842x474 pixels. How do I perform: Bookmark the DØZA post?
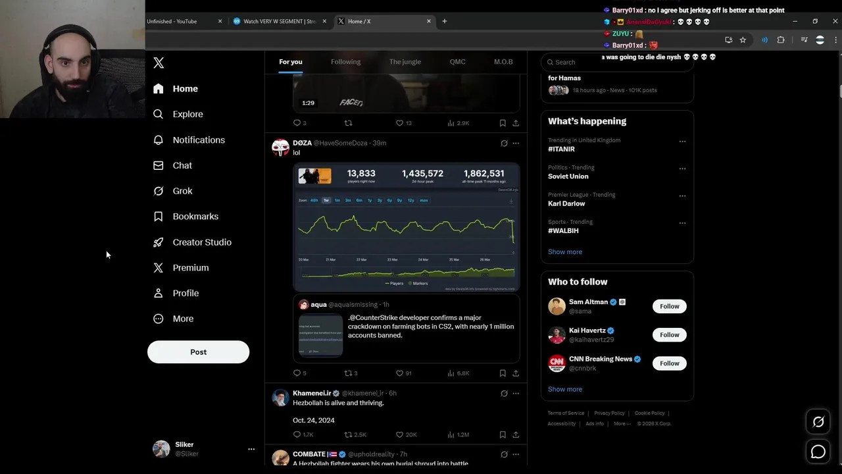[x=503, y=373]
